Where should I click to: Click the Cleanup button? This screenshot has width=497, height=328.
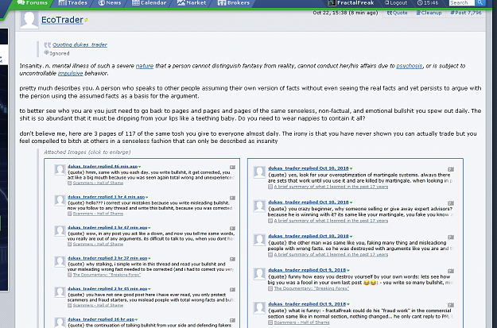429,13
